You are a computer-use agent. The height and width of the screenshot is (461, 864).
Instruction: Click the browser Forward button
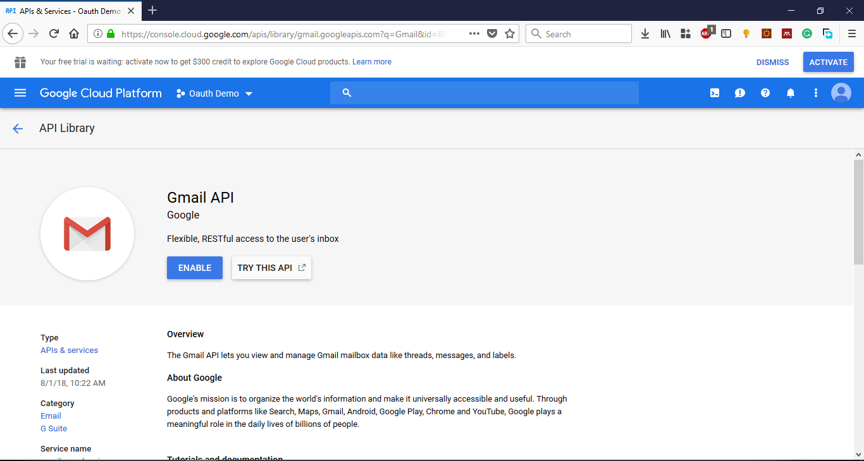[x=34, y=34]
